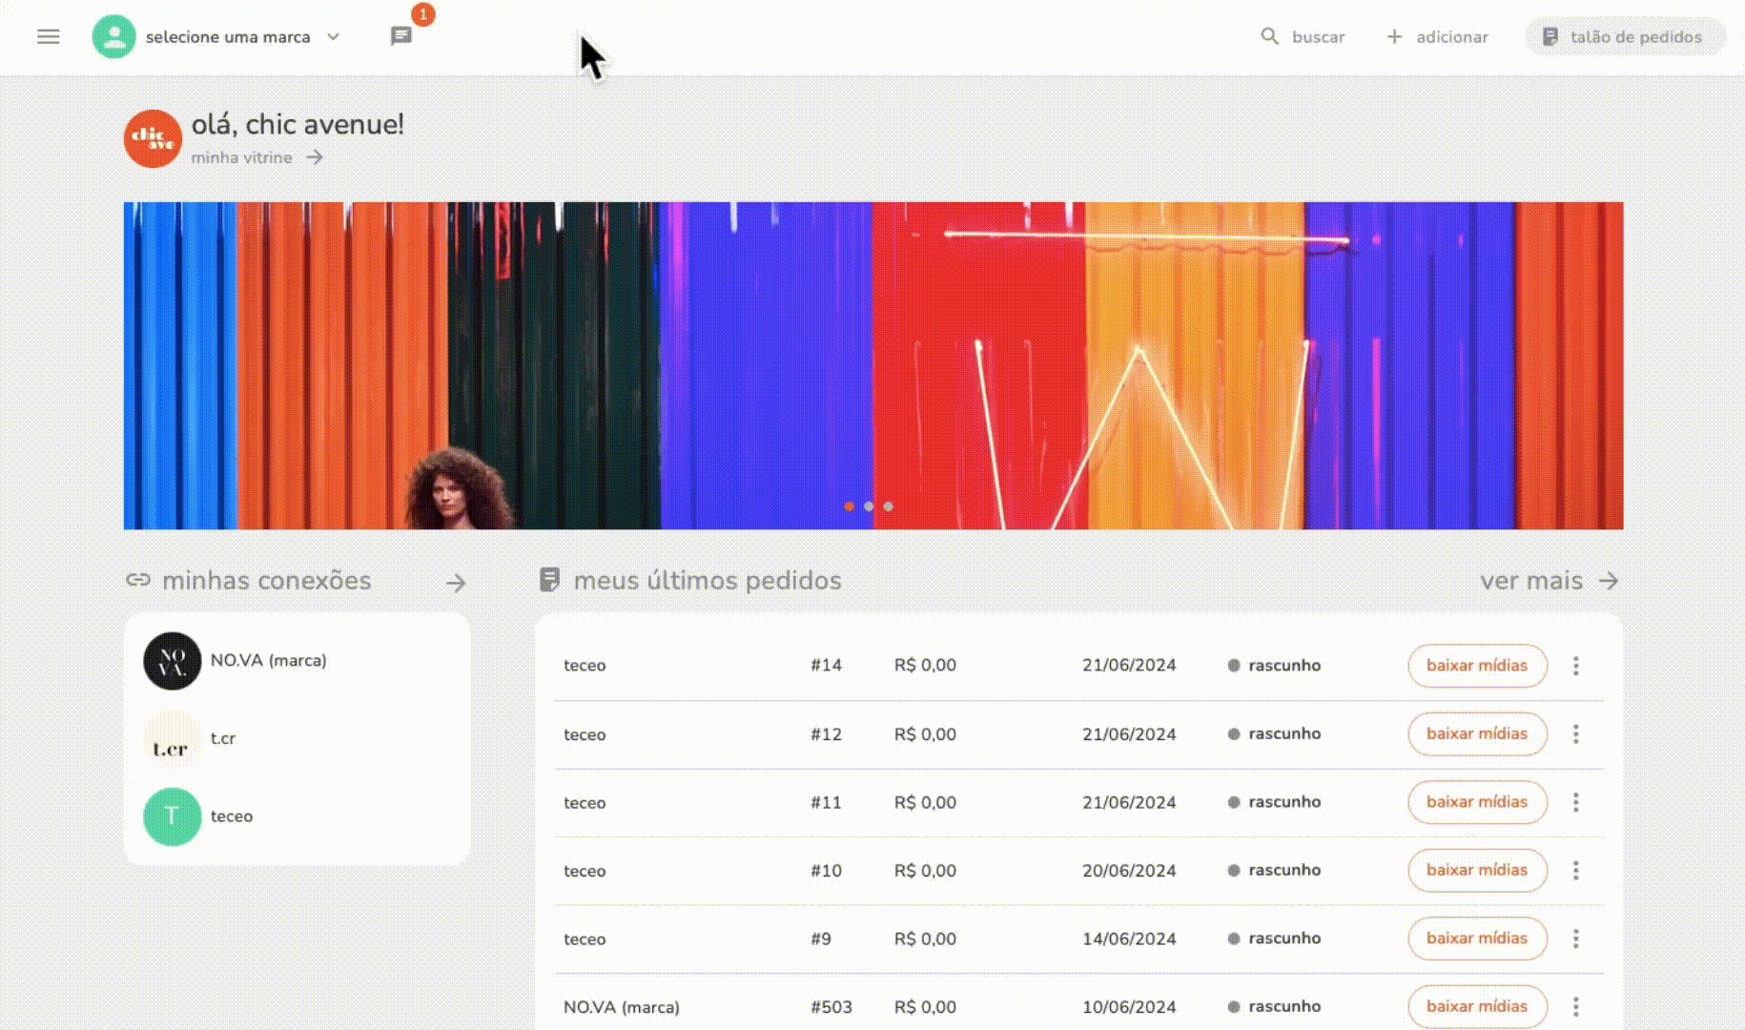This screenshot has width=1745, height=1030.
Task: Open the NO.VA brand avatar in connections
Action: point(172,661)
